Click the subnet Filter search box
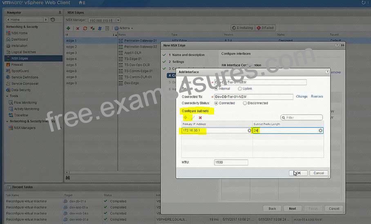 (302, 117)
